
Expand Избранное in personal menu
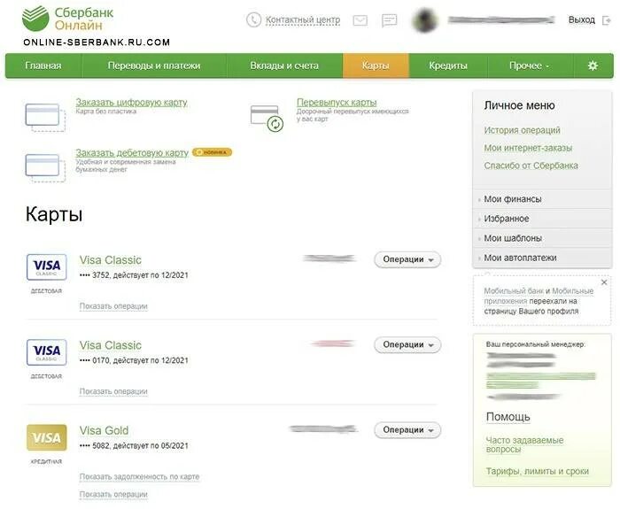542,219
